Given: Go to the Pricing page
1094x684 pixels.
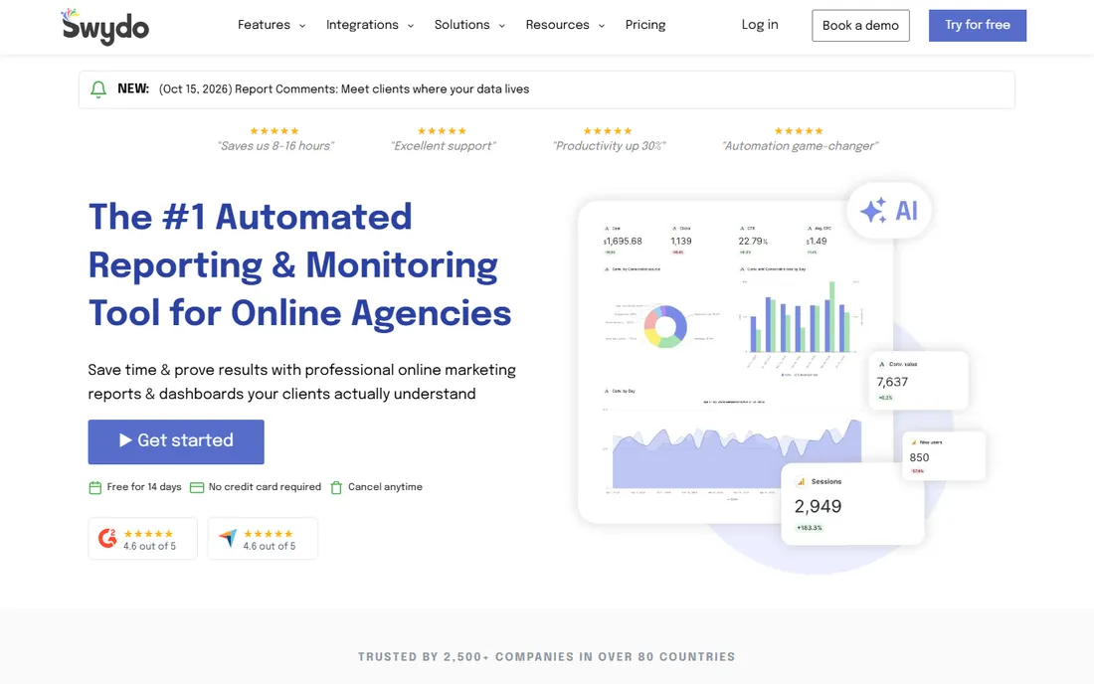Looking at the screenshot, I should point(645,25).
